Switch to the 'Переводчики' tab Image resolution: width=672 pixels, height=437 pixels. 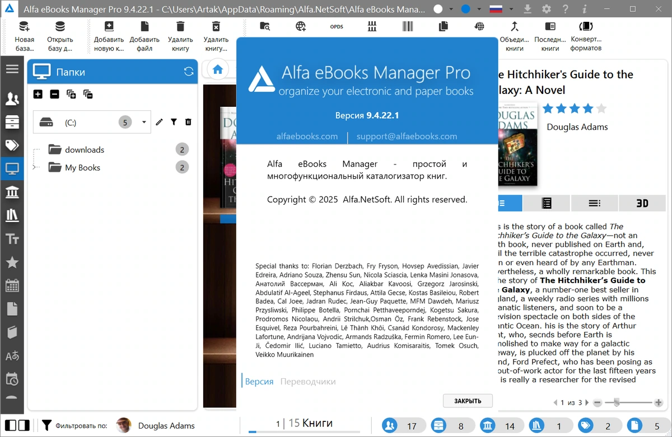tap(308, 382)
